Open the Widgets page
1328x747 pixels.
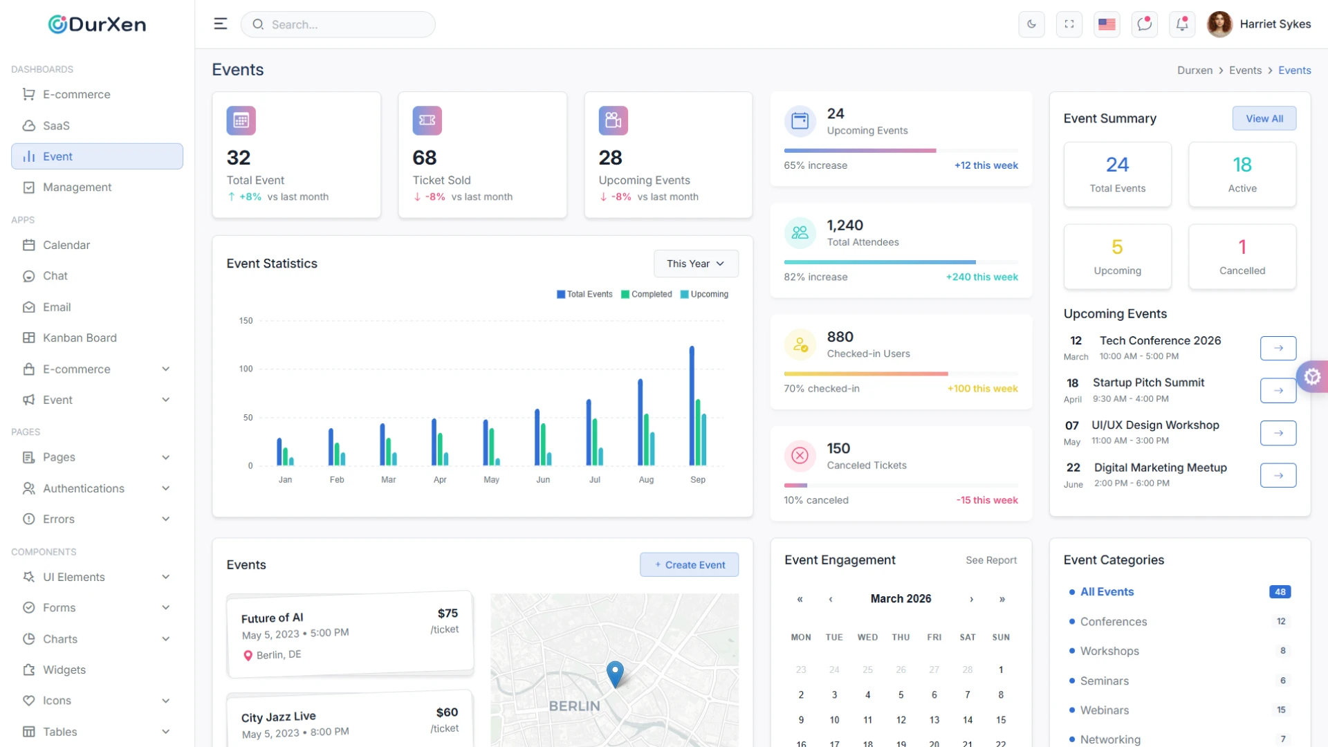point(97,670)
